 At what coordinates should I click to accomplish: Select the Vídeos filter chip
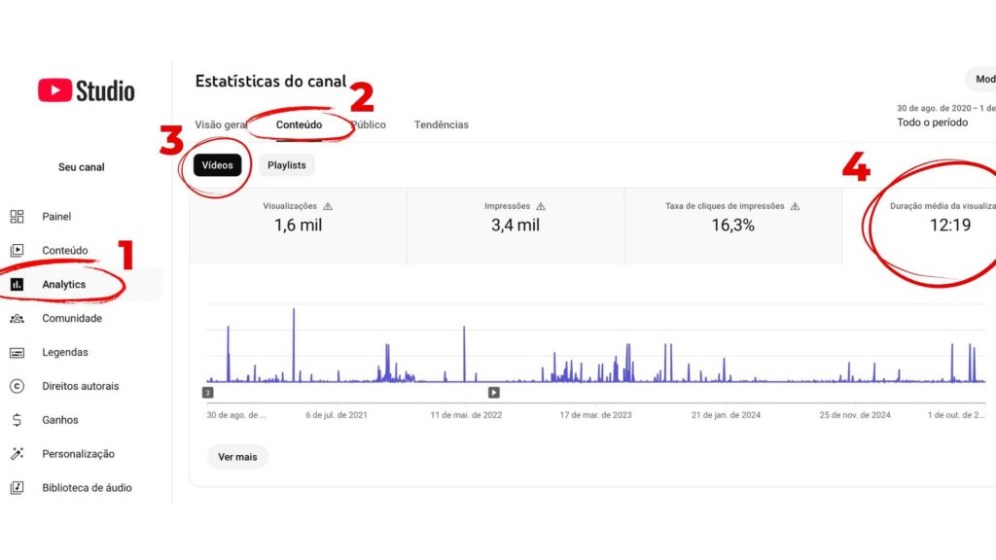click(x=217, y=165)
